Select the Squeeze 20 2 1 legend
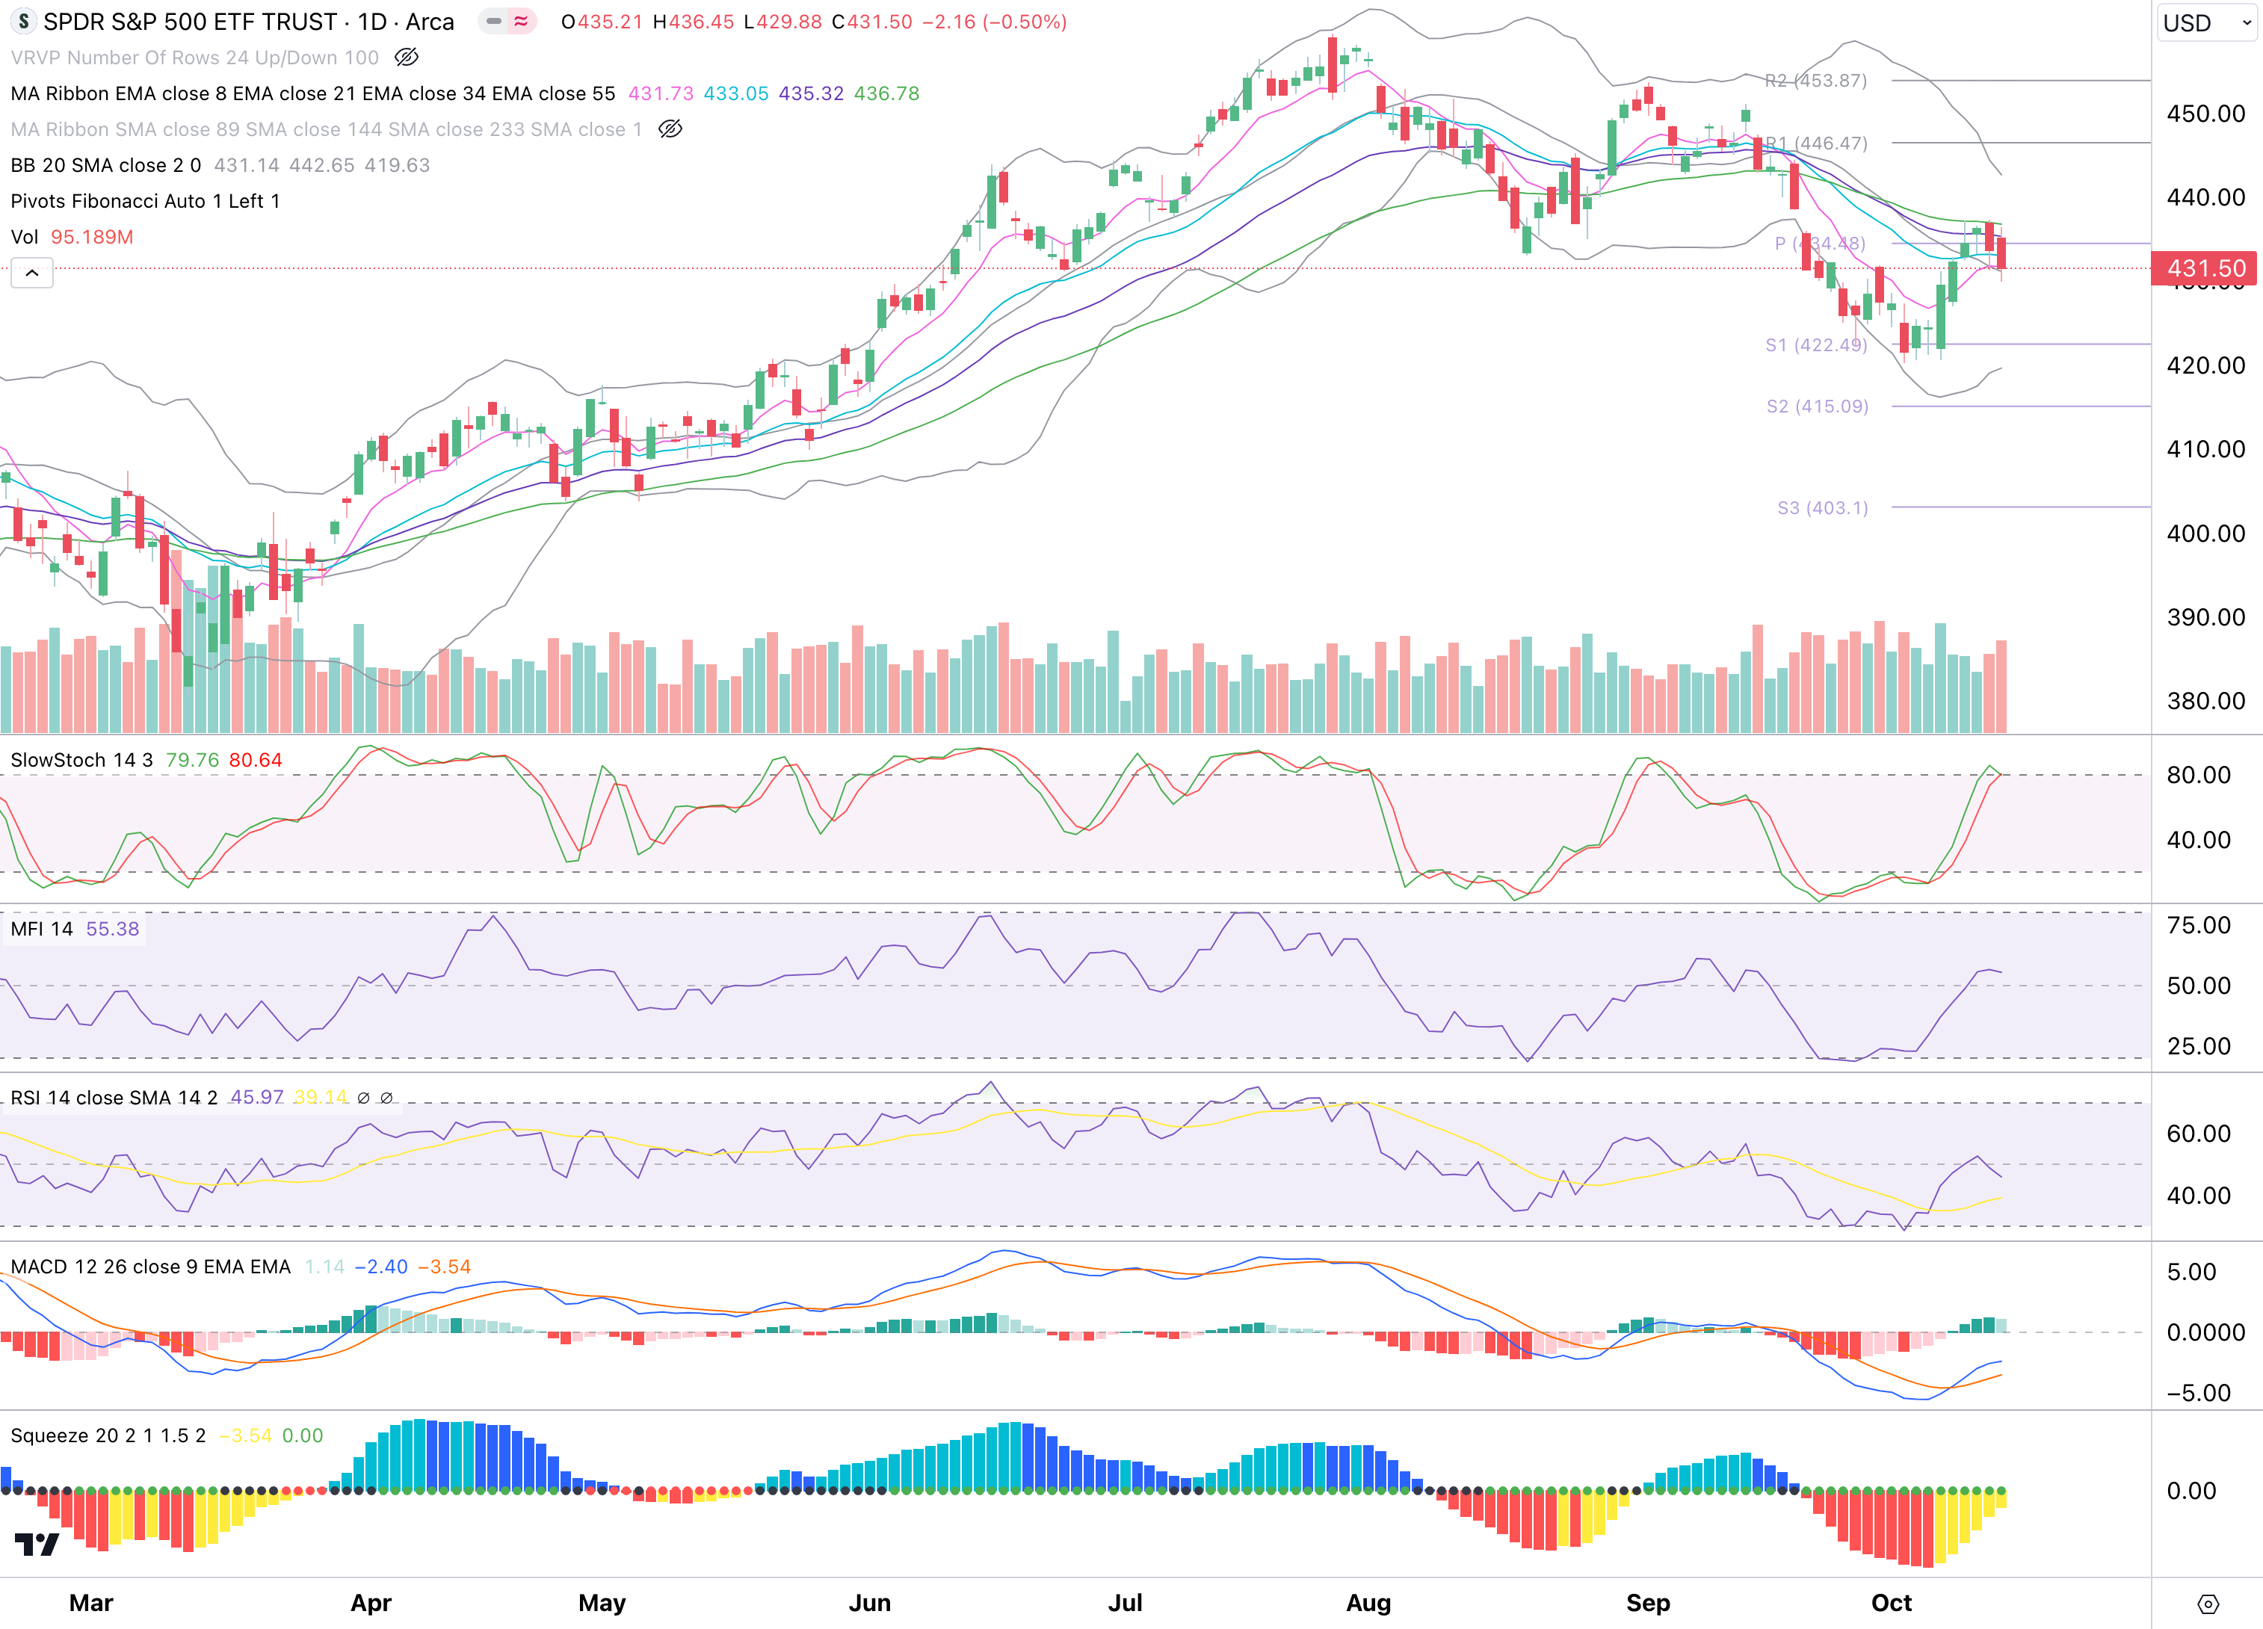 108,1435
